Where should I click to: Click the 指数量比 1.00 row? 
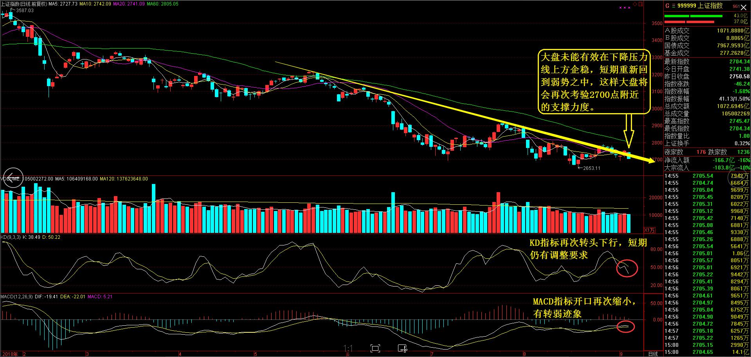(707, 136)
